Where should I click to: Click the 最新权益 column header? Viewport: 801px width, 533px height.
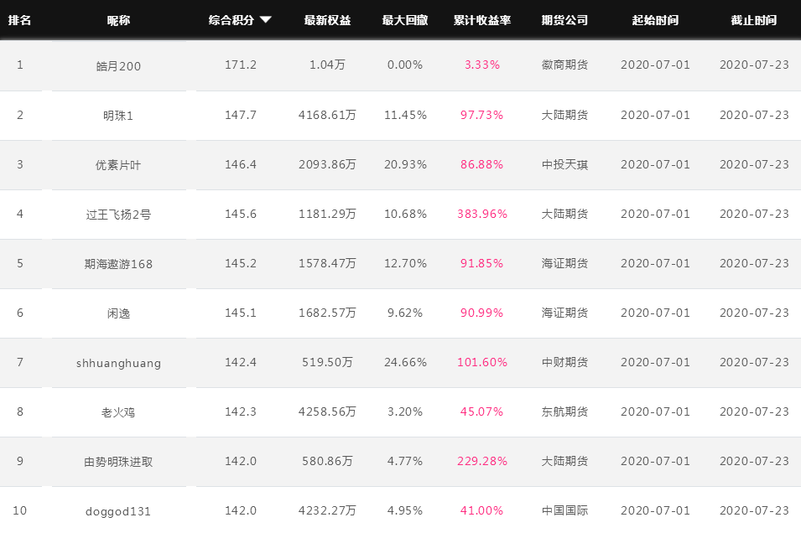[x=327, y=20]
